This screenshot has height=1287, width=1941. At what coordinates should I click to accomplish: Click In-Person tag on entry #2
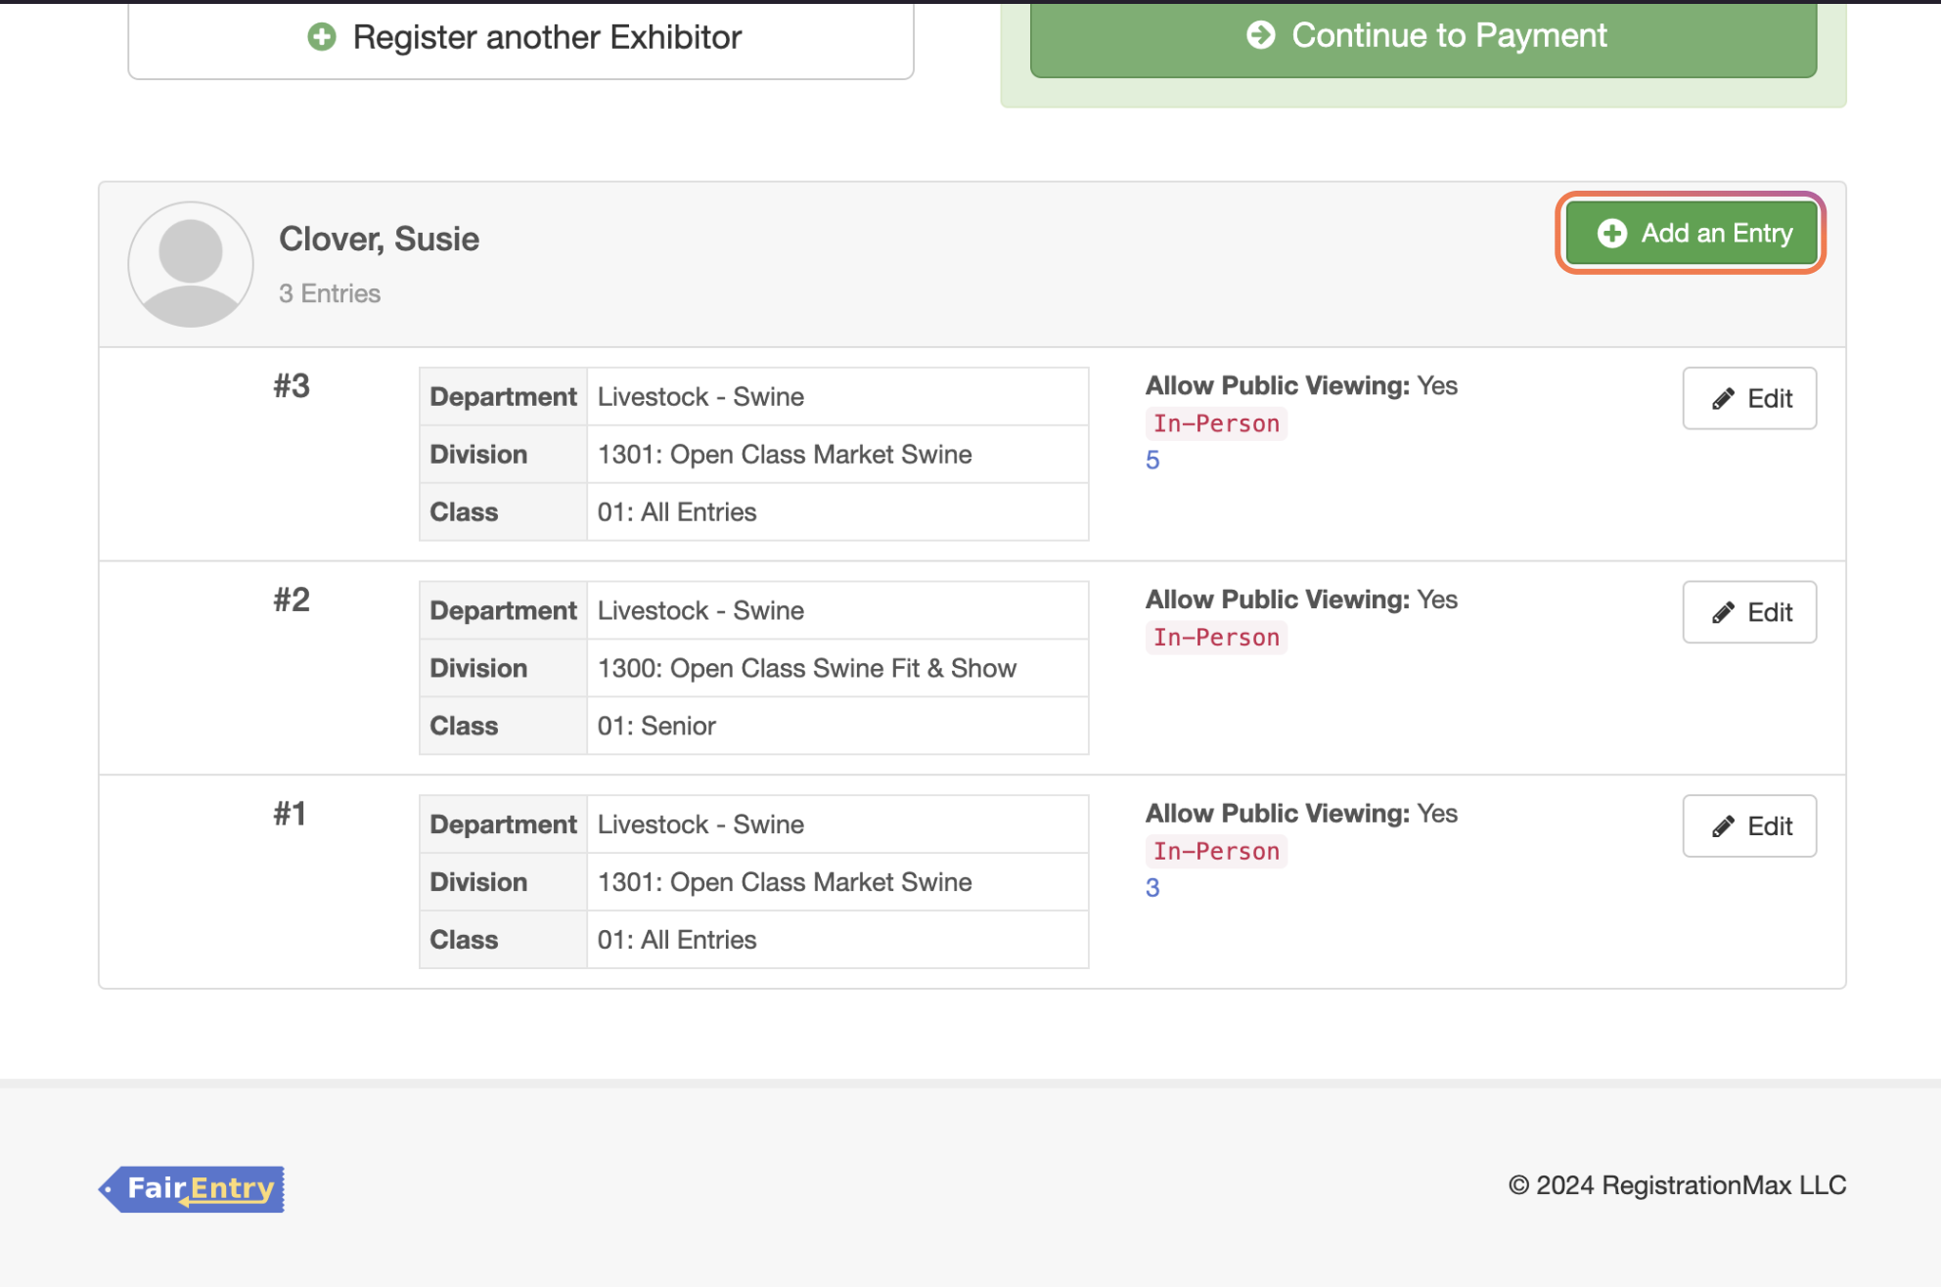click(x=1216, y=638)
